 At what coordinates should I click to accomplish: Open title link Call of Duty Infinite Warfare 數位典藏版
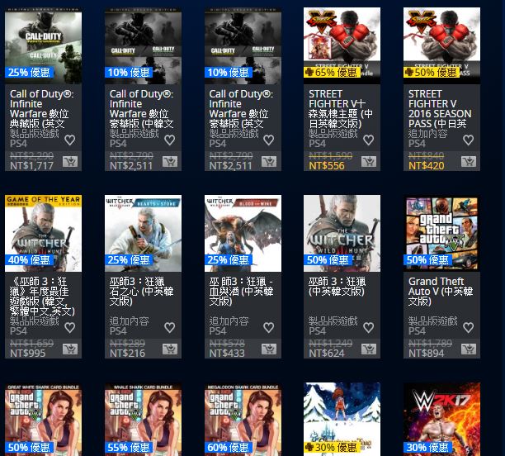tap(42, 109)
